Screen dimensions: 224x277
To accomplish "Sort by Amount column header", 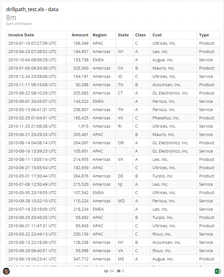I will pos(80,35).
